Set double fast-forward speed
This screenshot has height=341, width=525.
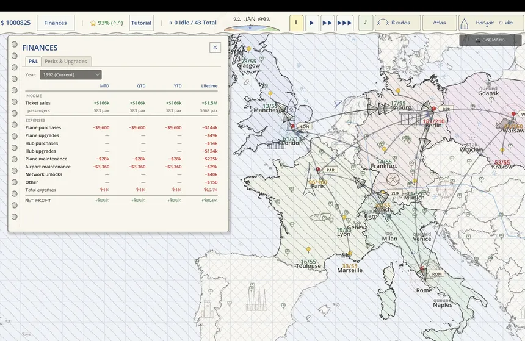(327, 23)
